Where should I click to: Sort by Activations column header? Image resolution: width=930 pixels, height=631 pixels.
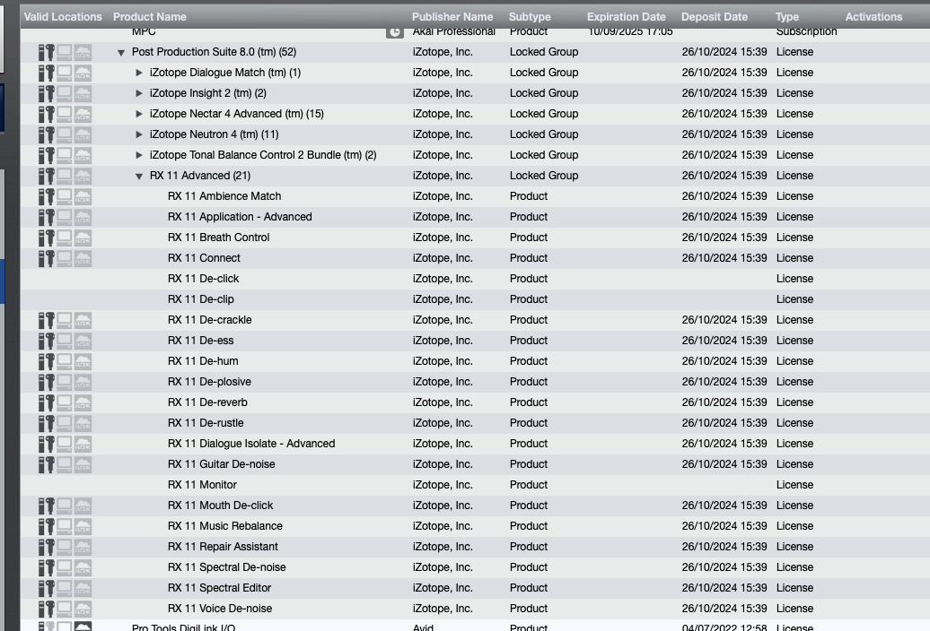click(873, 17)
